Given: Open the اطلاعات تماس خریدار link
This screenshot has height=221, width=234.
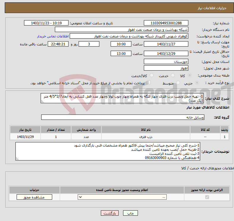Looking at the screenshot, I should pyautogui.click(x=53, y=36).
